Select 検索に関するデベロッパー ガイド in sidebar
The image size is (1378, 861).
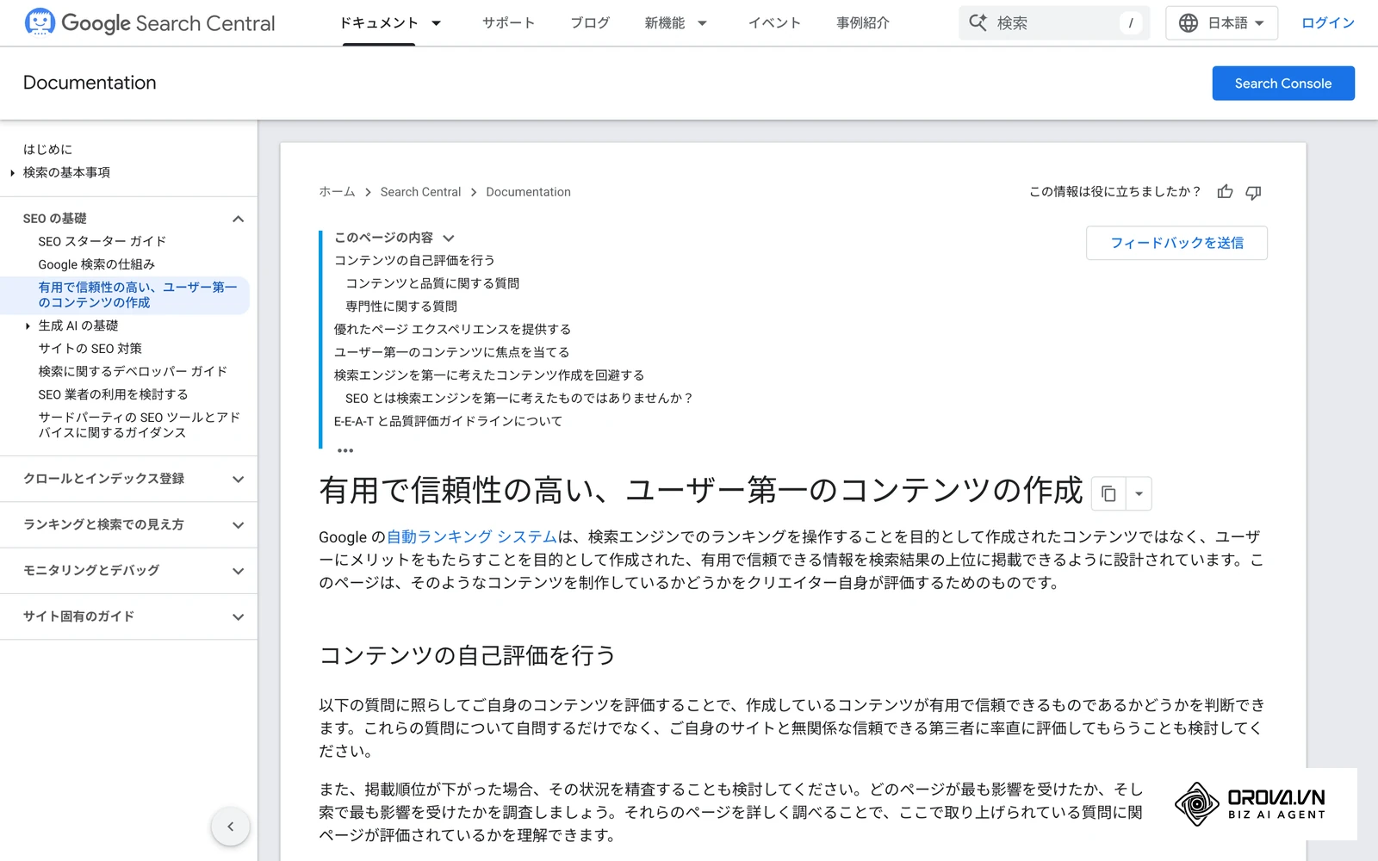133,372
